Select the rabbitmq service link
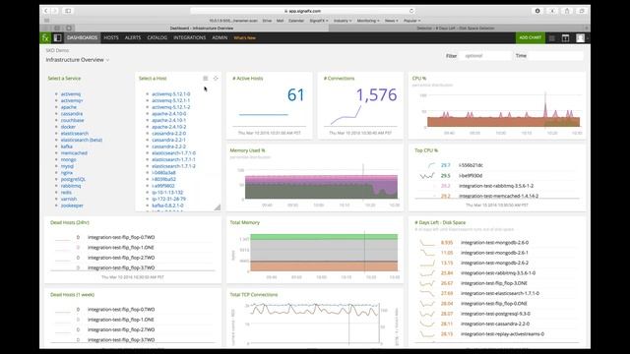Screen dimensions: 630x354 pos(71,186)
